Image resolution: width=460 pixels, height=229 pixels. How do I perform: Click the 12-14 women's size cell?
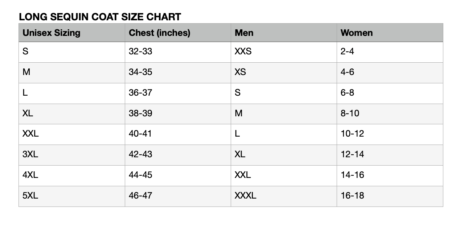(352, 154)
